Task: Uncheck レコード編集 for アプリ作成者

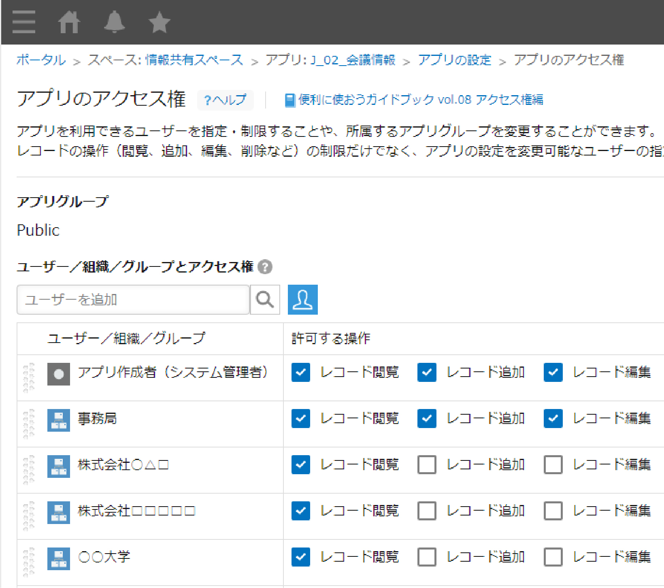Action: point(553,373)
